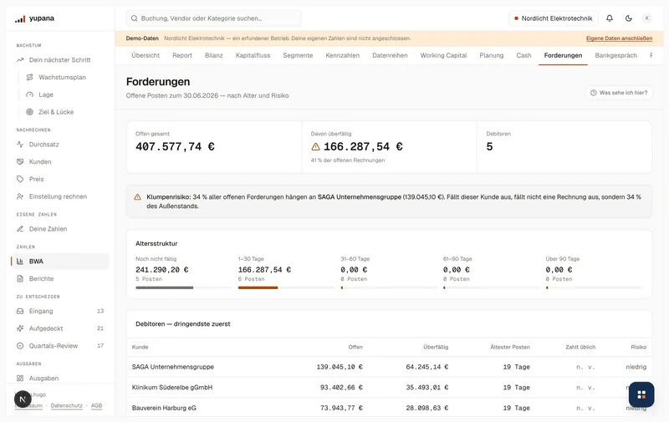
Task: Click the Überfällig column header
Action: tap(436, 347)
